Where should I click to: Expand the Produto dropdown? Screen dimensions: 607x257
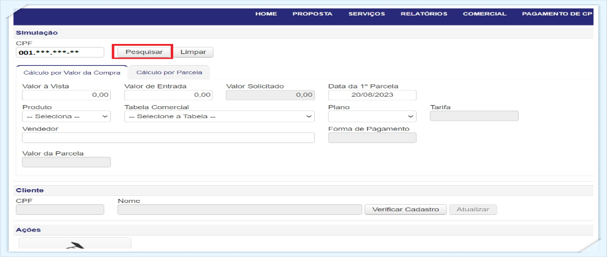pos(66,116)
